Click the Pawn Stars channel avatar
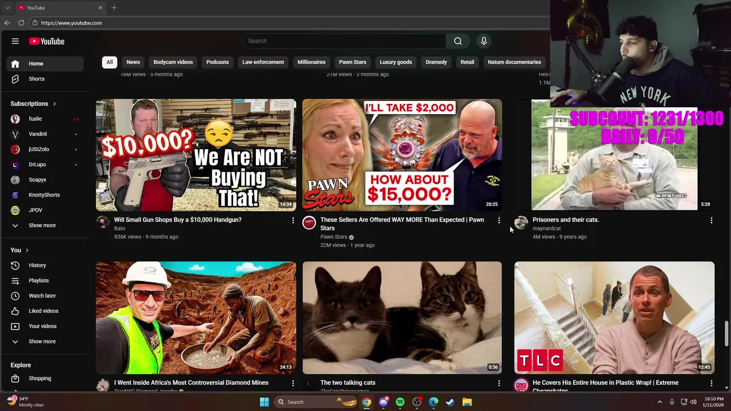Screen dimensions: 731x411 click(x=309, y=223)
